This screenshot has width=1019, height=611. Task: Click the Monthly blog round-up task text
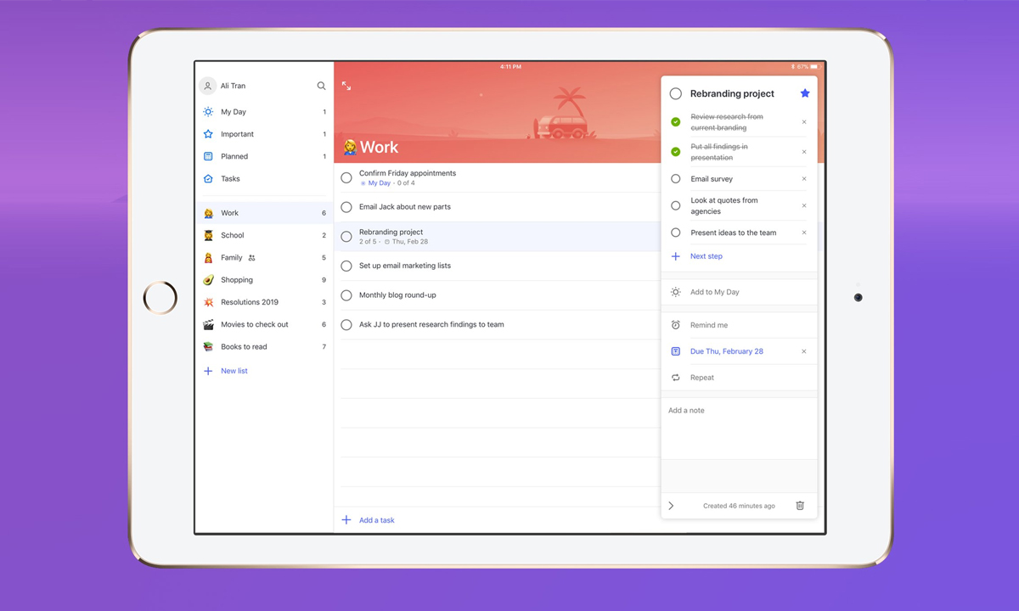pos(397,295)
